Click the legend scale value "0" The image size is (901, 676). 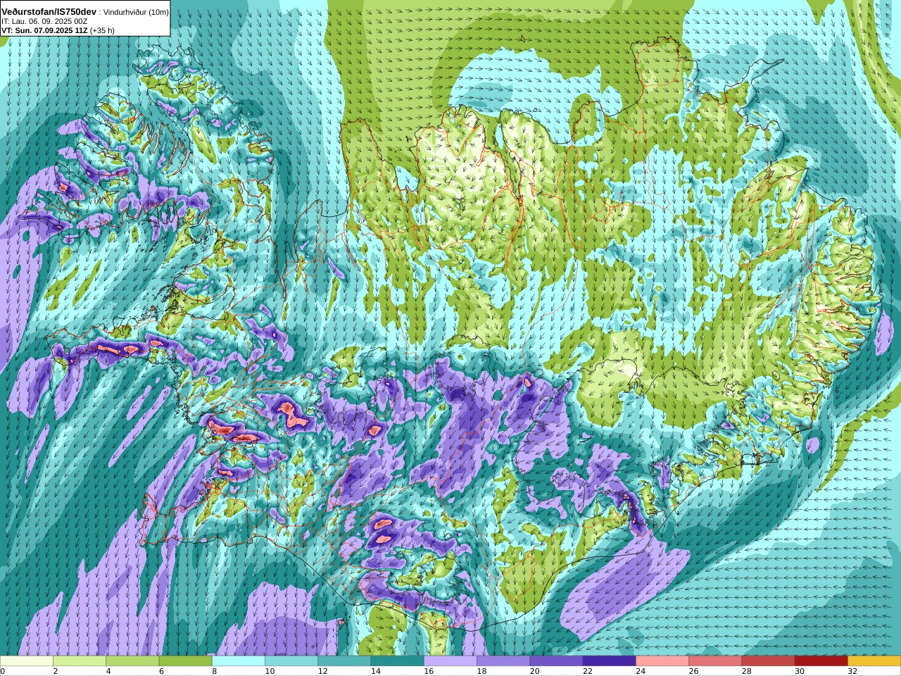2,671
